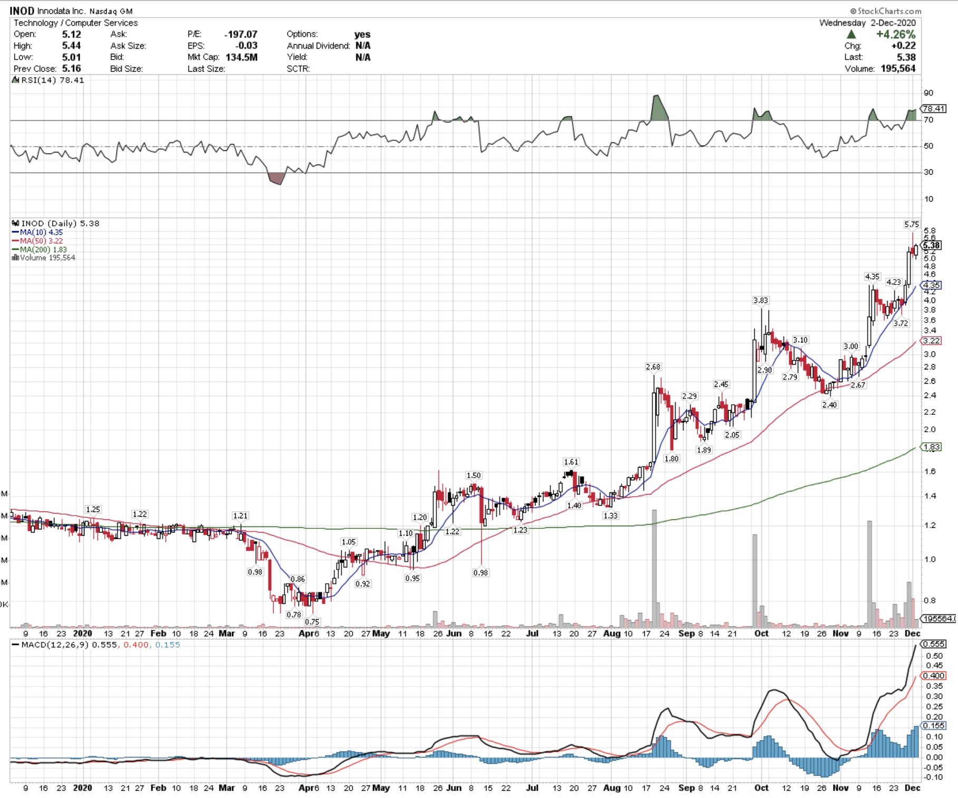
Task: Click the 195564 volume axis tag
Action: [938, 619]
